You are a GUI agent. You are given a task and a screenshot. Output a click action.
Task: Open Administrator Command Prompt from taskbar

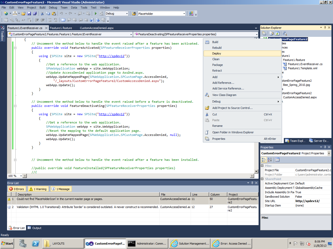[x=148, y=244]
